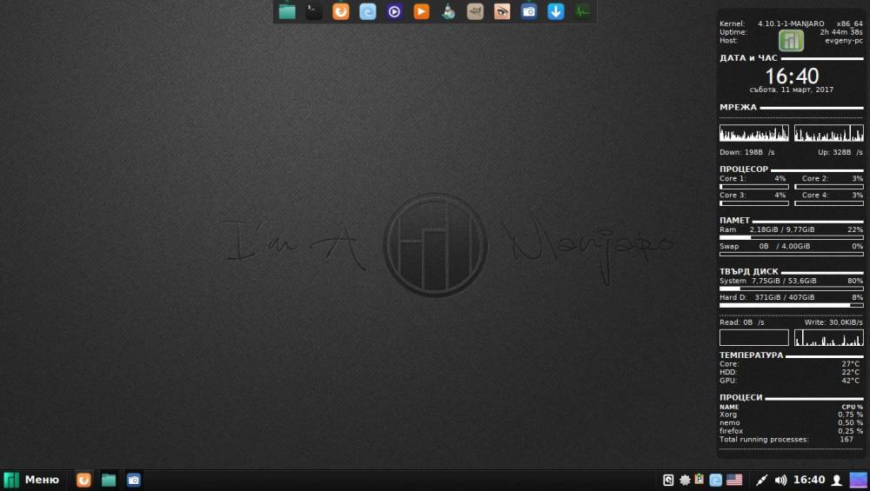The image size is (870, 491).
Task: Open the teal file manager folder in the top dock
Action: tap(287, 11)
